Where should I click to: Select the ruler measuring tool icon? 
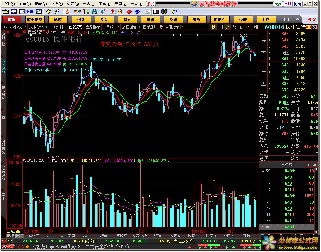tap(57, 12)
